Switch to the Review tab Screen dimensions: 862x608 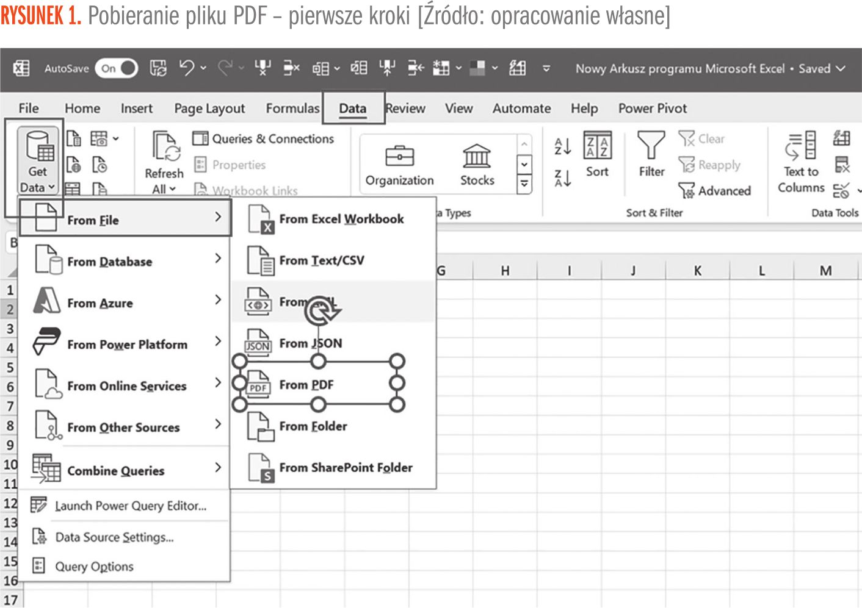[x=405, y=108]
